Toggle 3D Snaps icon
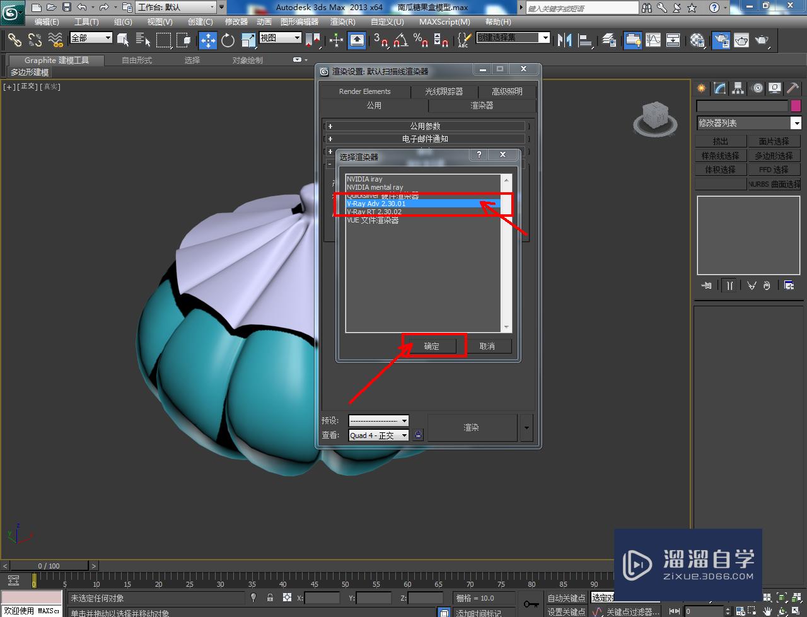Viewport: 807px width, 617px height. click(x=380, y=40)
